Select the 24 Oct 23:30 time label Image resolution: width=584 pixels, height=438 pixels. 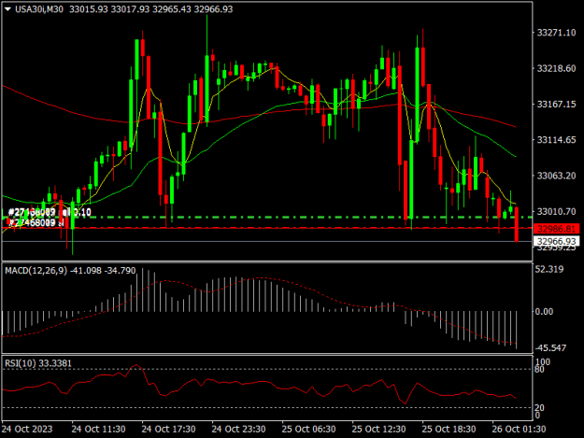pos(239,429)
